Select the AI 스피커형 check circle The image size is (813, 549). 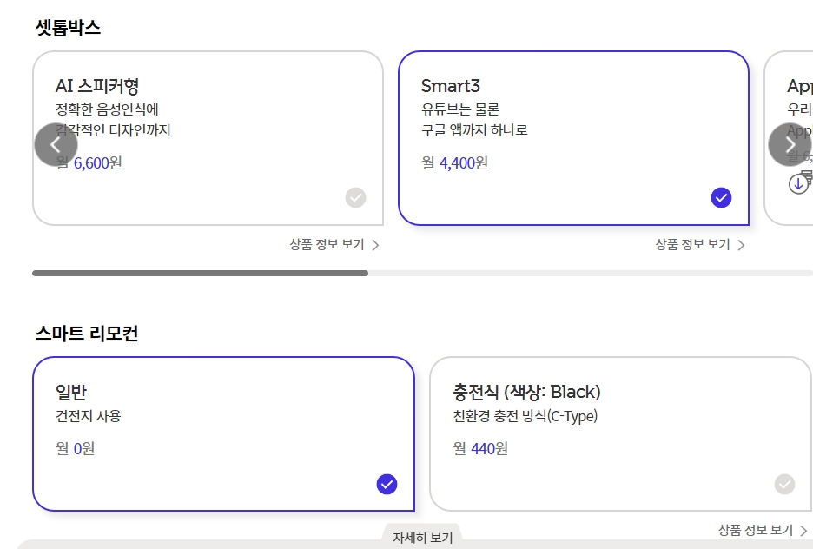coord(355,198)
